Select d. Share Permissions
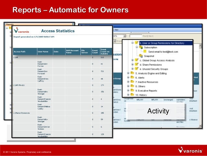 pyautogui.click(x=151, y=65)
